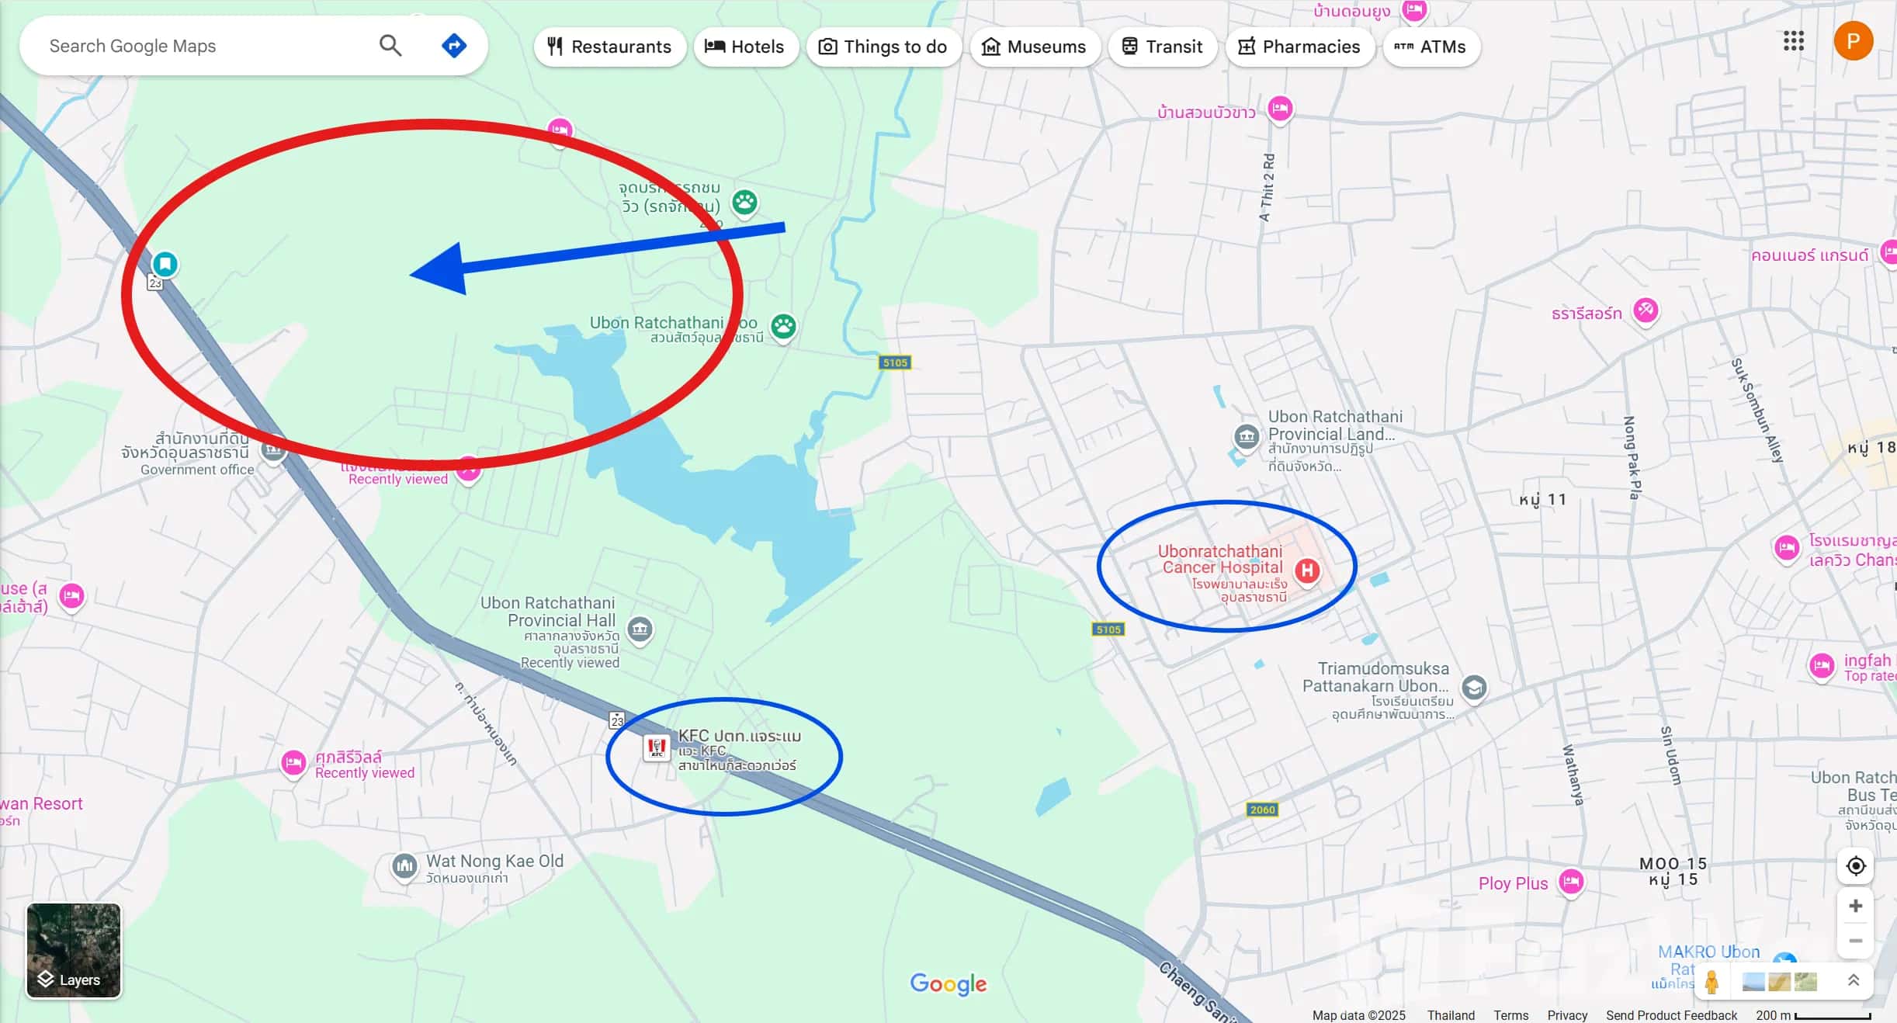The image size is (1897, 1023).
Task: Open the Privacy link
Action: tap(1566, 1015)
